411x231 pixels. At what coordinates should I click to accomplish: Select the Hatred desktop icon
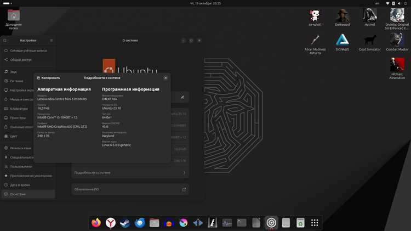click(369, 18)
